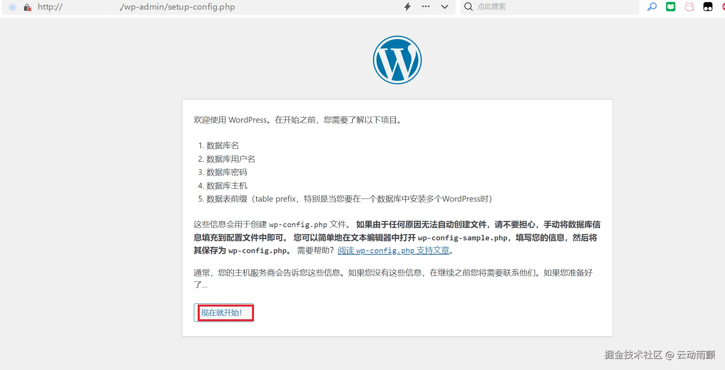Click the list item 数据库用户名
Image resolution: width=725 pixels, height=370 pixels.
pos(231,159)
